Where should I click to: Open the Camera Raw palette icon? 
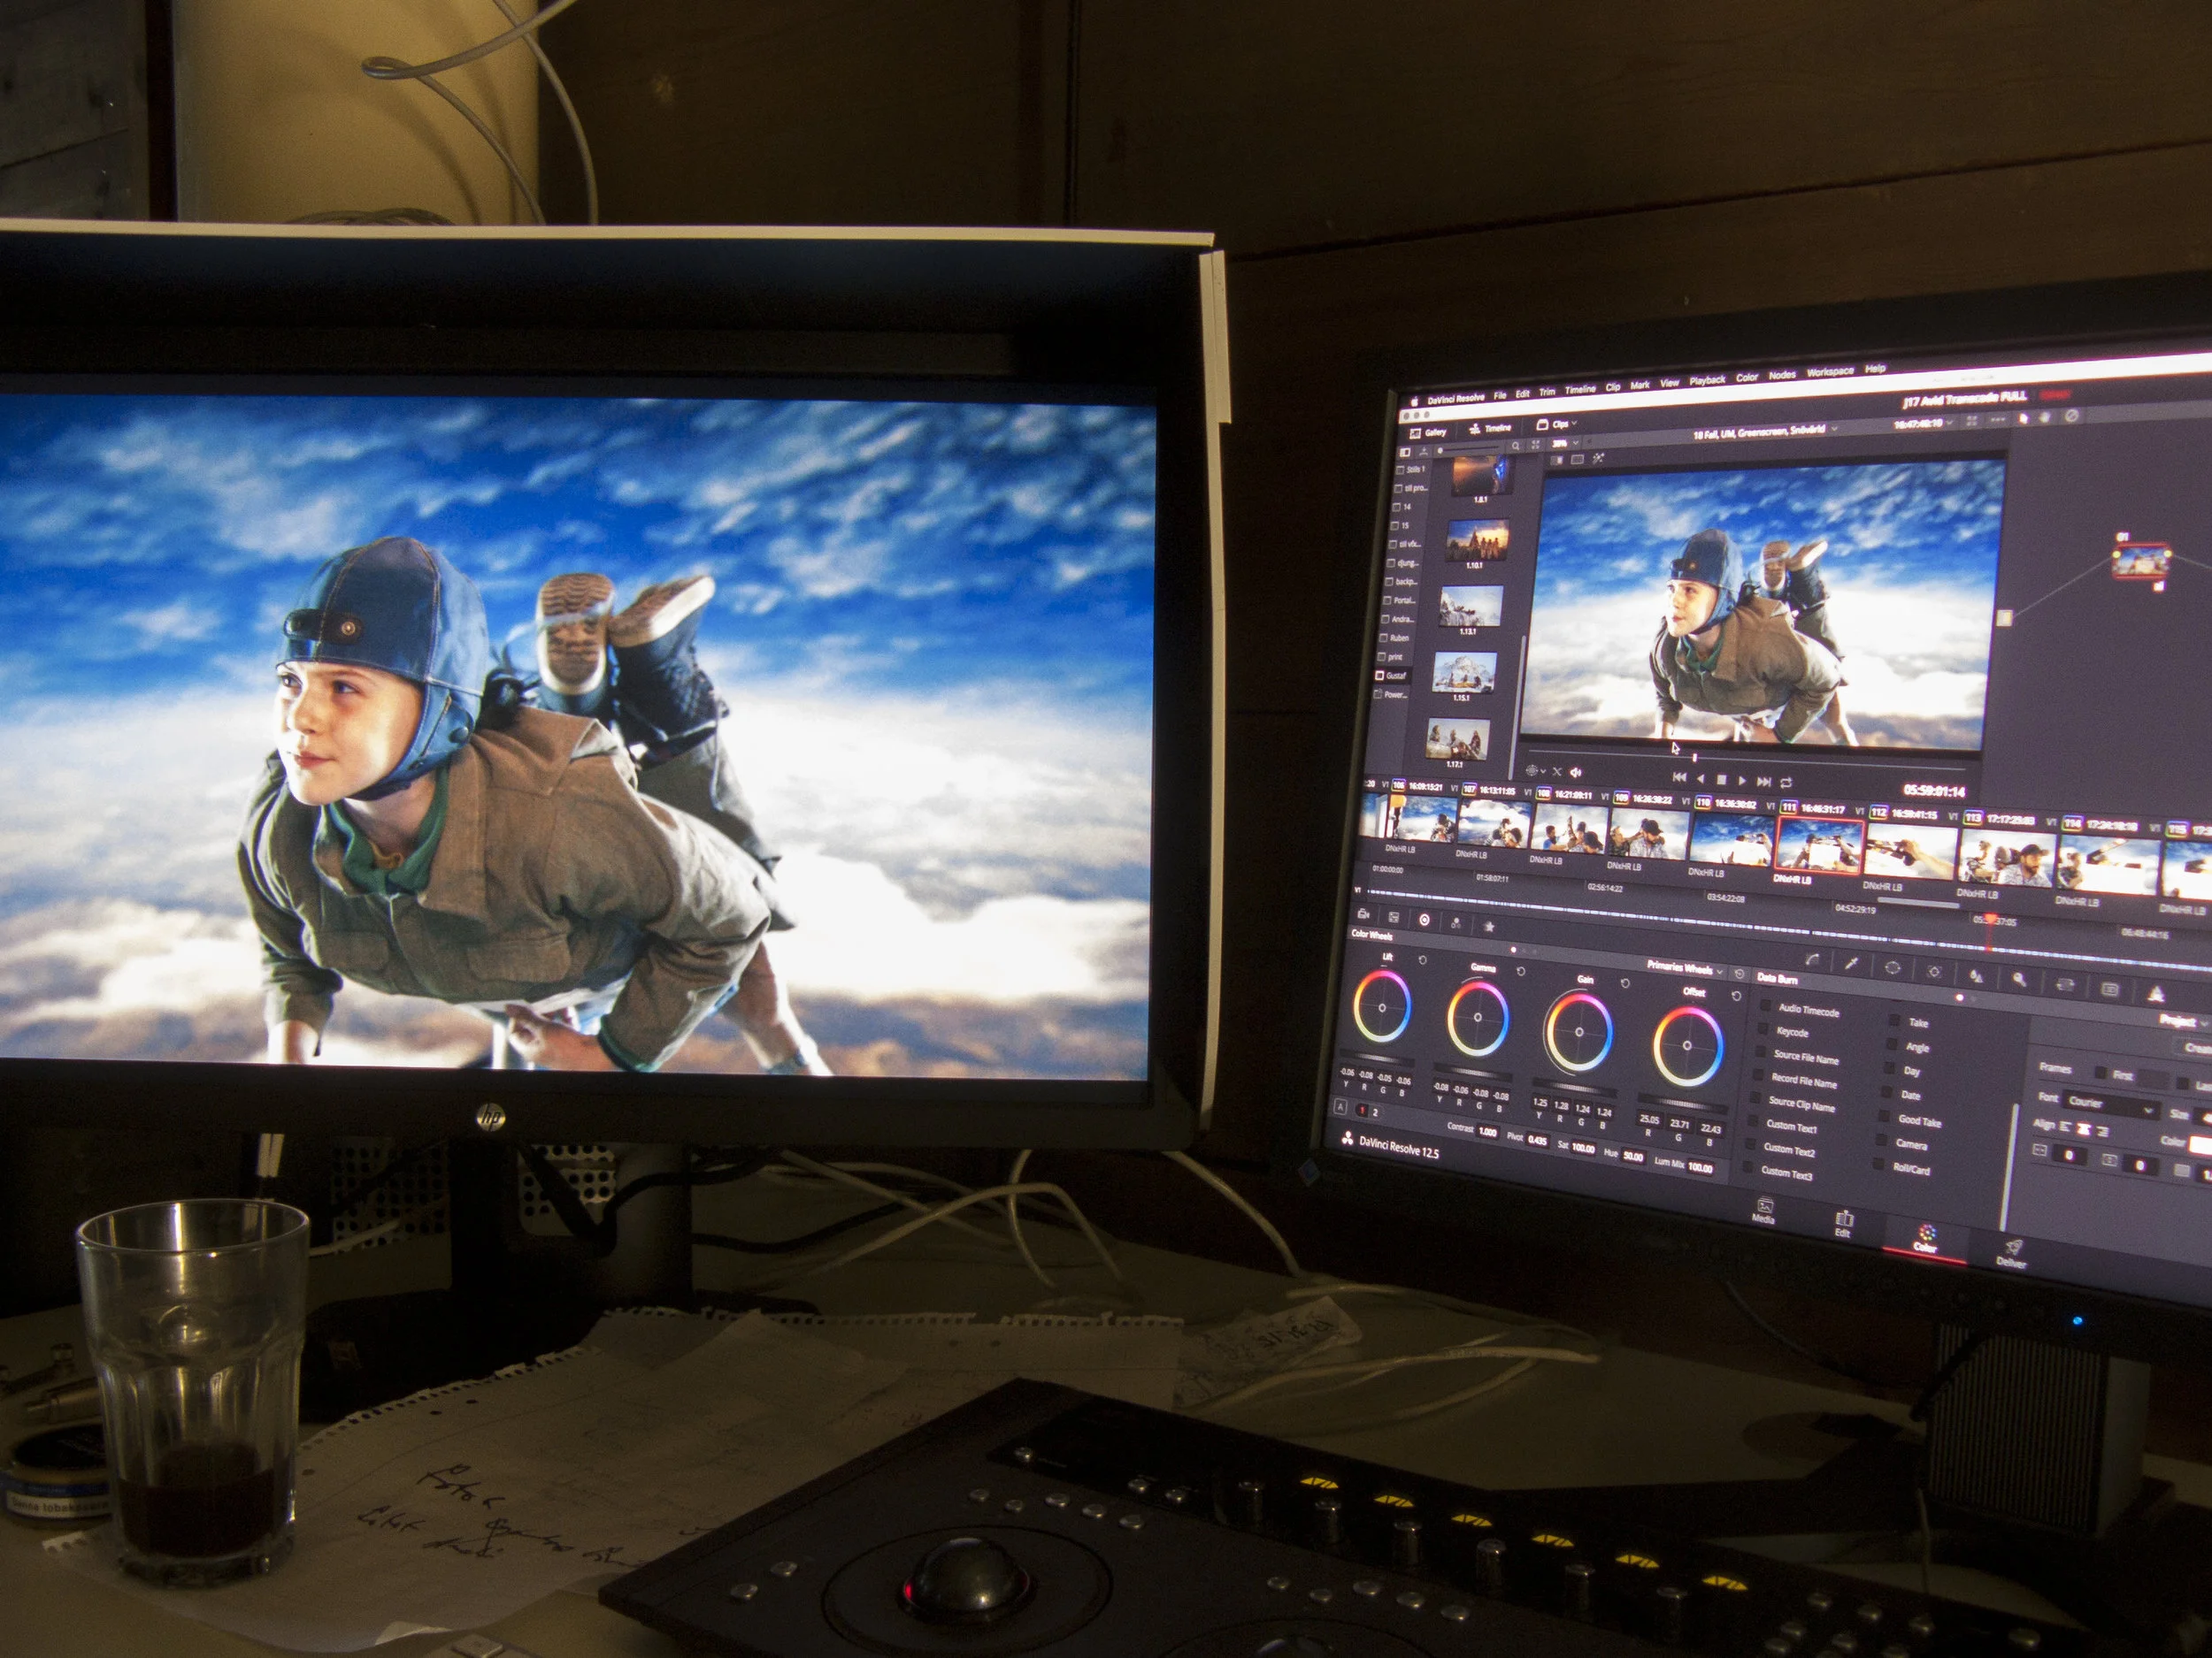(x=1364, y=915)
